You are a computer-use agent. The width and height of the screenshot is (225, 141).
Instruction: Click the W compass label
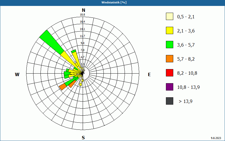click(17, 74)
